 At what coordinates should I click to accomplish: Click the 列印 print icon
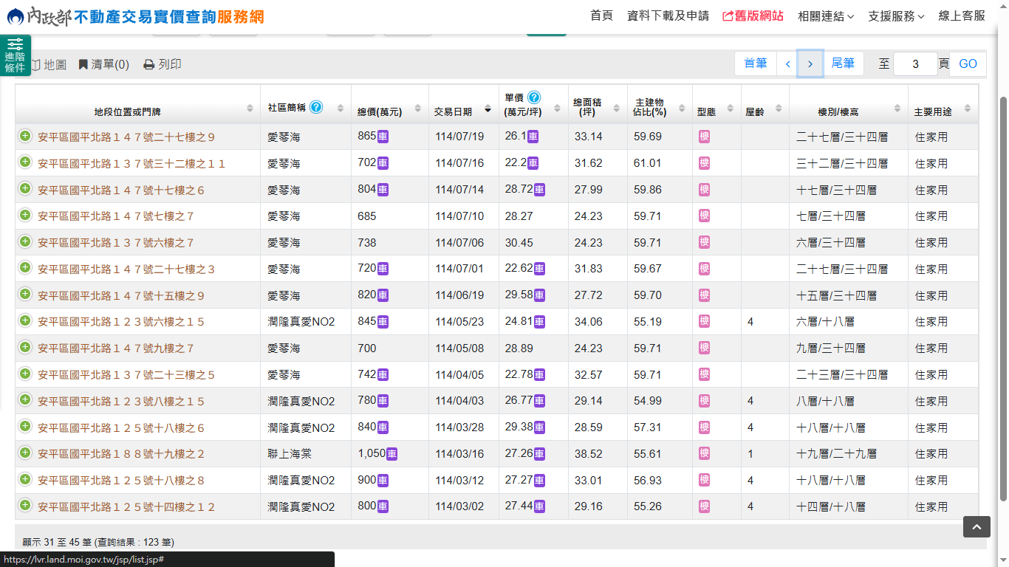click(x=148, y=65)
